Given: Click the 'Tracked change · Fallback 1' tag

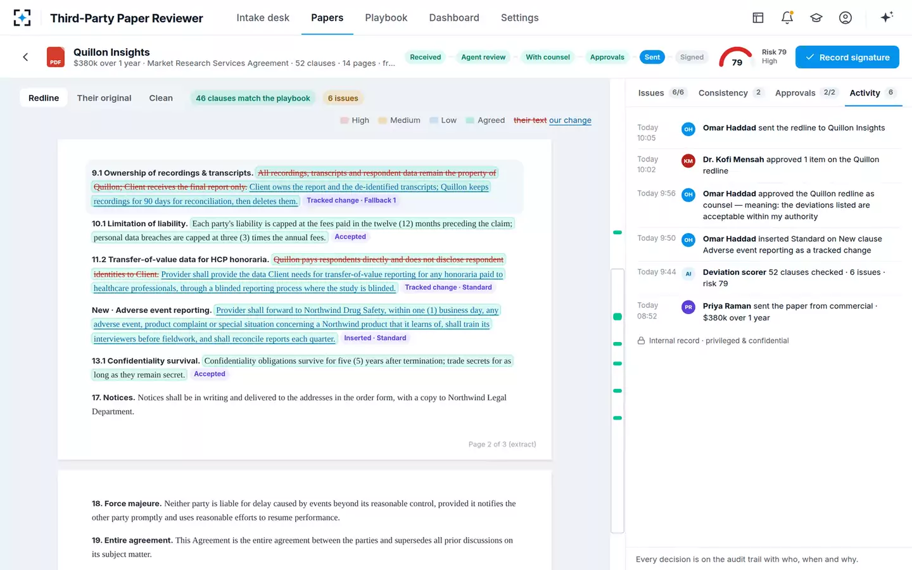Looking at the screenshot, I should [x=351, y=201].
